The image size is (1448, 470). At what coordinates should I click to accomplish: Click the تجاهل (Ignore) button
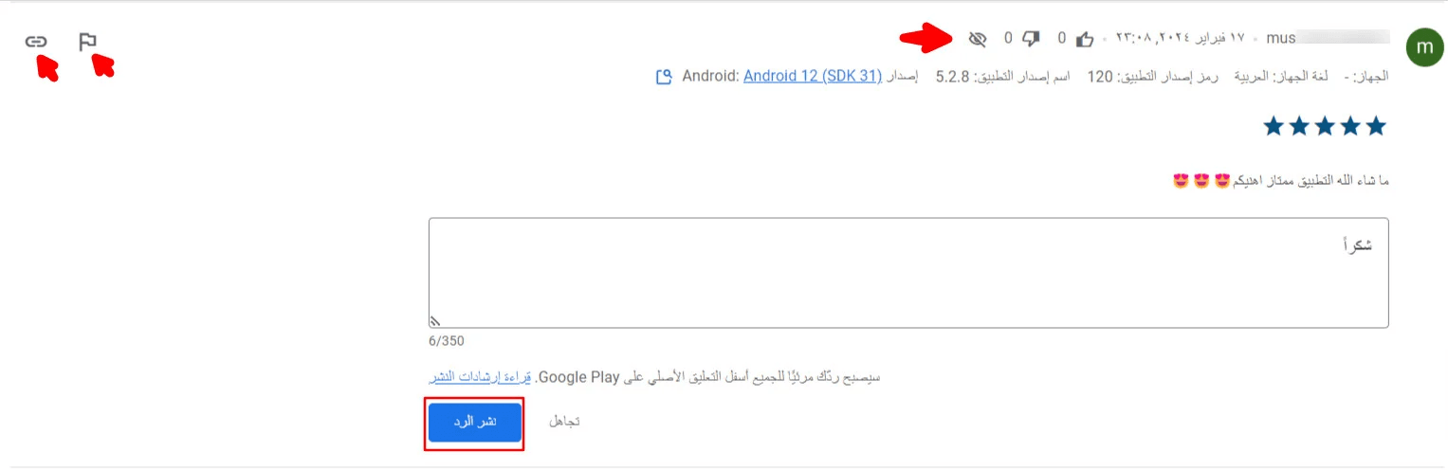564,422
